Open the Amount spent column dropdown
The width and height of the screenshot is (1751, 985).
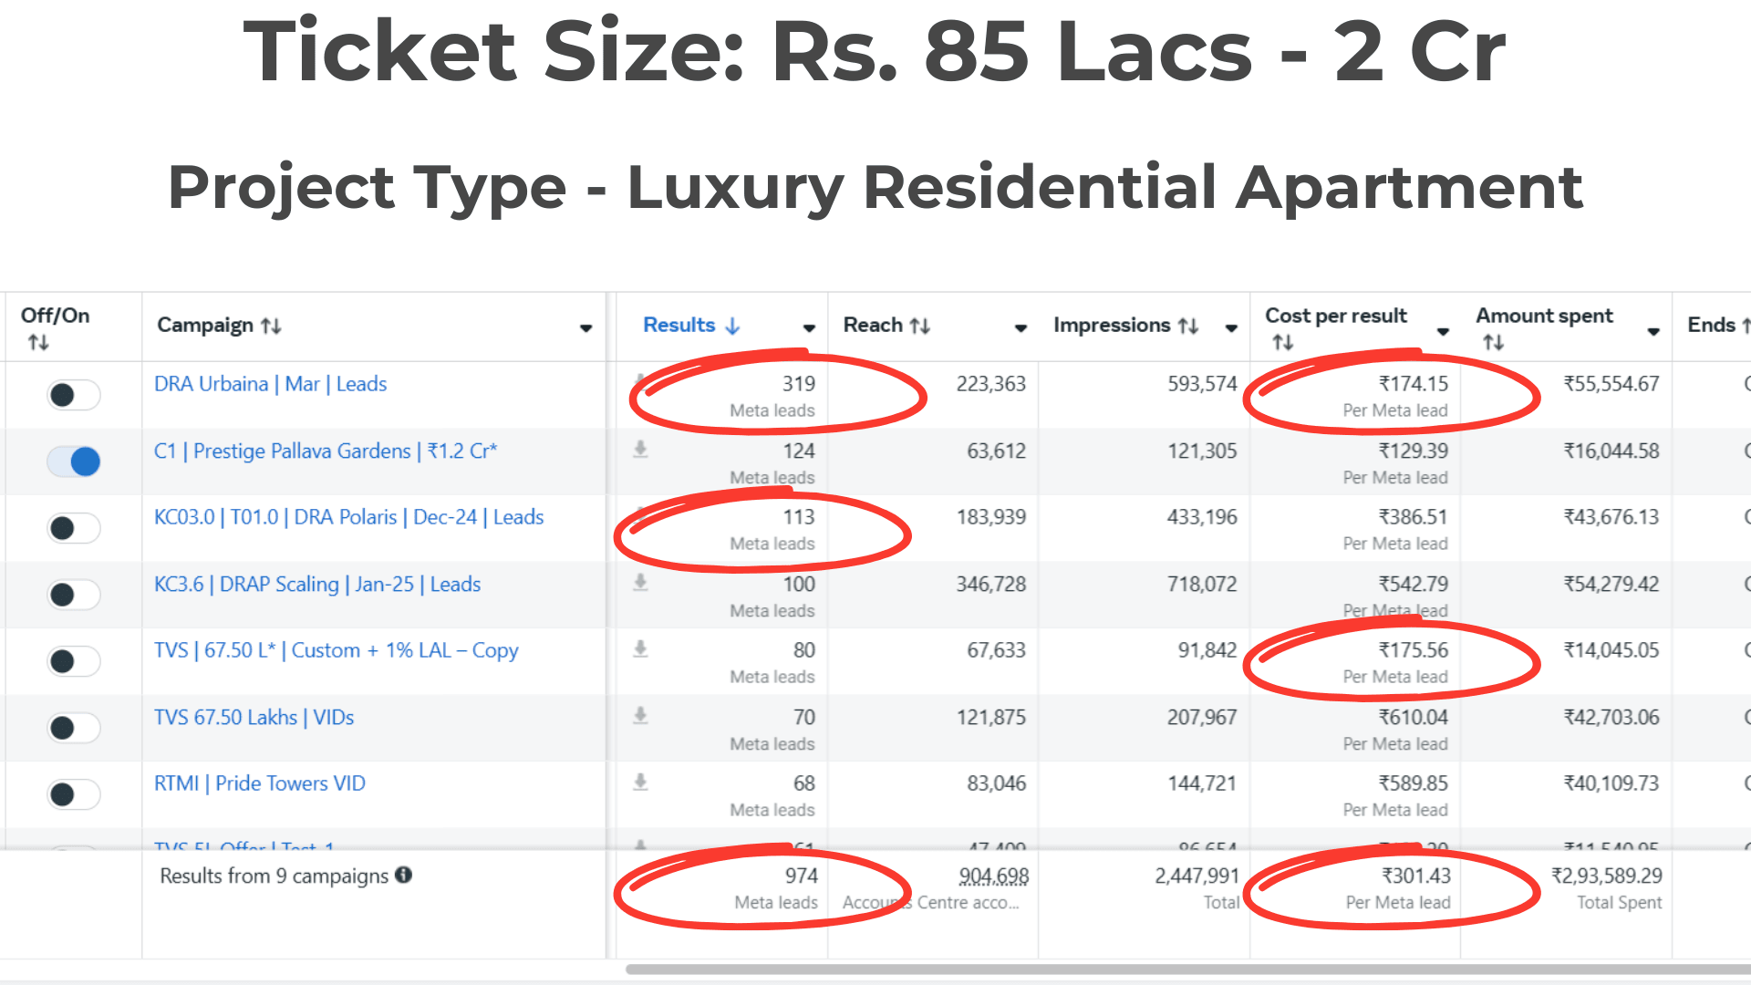pyautogui.click(x=1653, y=331)
